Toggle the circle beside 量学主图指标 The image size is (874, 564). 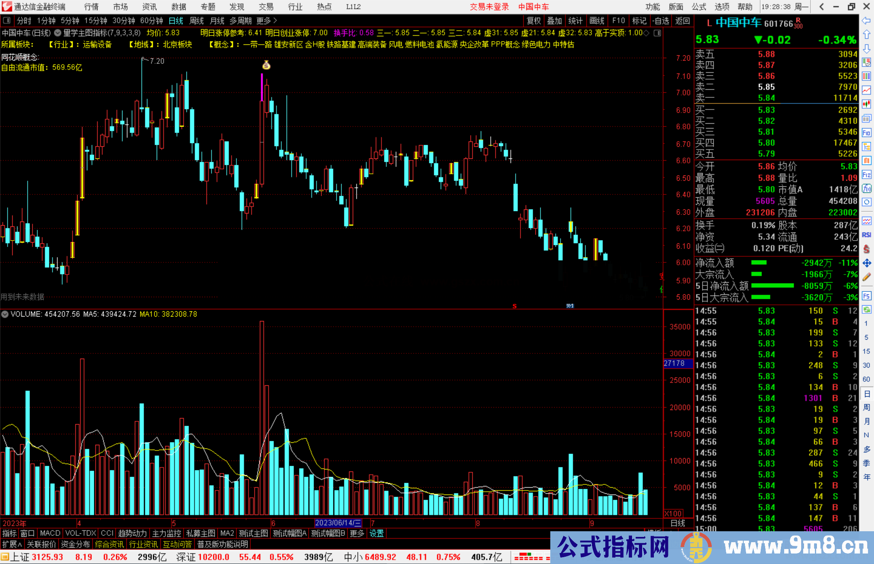57,33
